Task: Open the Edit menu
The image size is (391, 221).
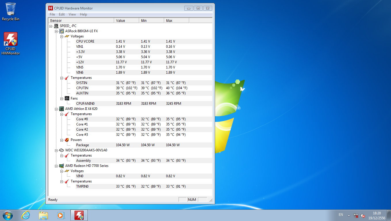Action: coord(62,14)
